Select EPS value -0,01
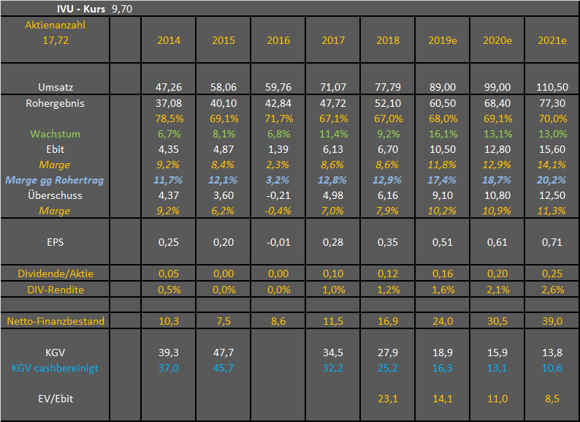The height and width of the screenshot is (422, 580). [x=278, y=242]
